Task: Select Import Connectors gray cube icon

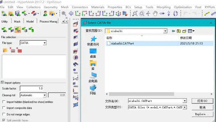Action: point(24,30)
